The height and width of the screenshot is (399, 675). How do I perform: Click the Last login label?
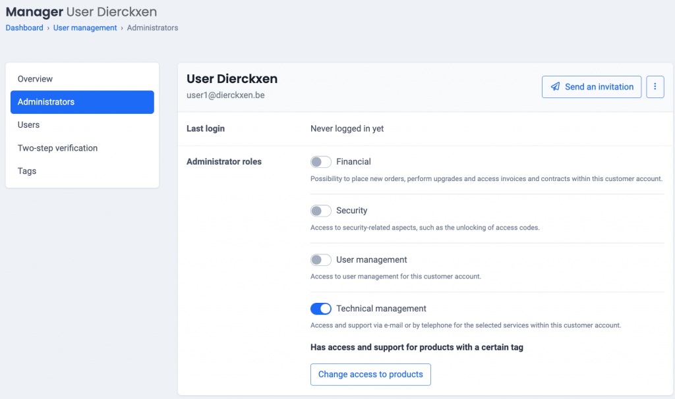click(x=206, y=128)
